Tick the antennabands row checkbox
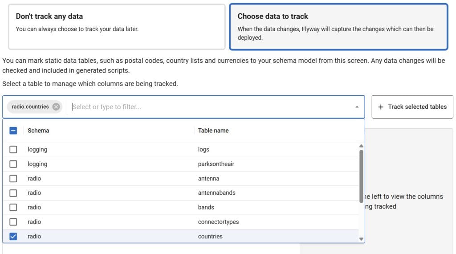456x254 pixels. tap(13, 193)
